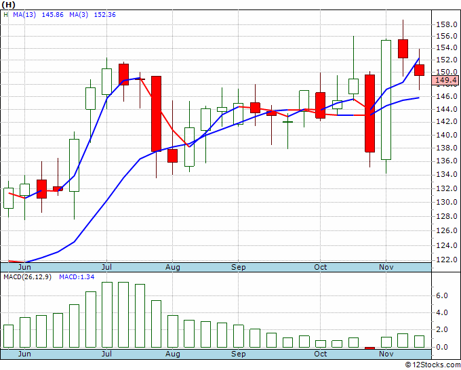Click Aug on the MACD time axis
This screenshot has height=370, width=461.
tap(173, 354)
